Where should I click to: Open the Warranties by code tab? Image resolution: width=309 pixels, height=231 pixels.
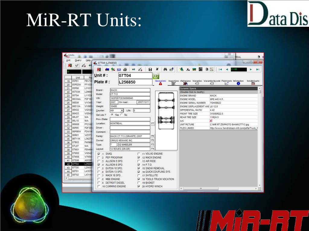click(212, 82)
